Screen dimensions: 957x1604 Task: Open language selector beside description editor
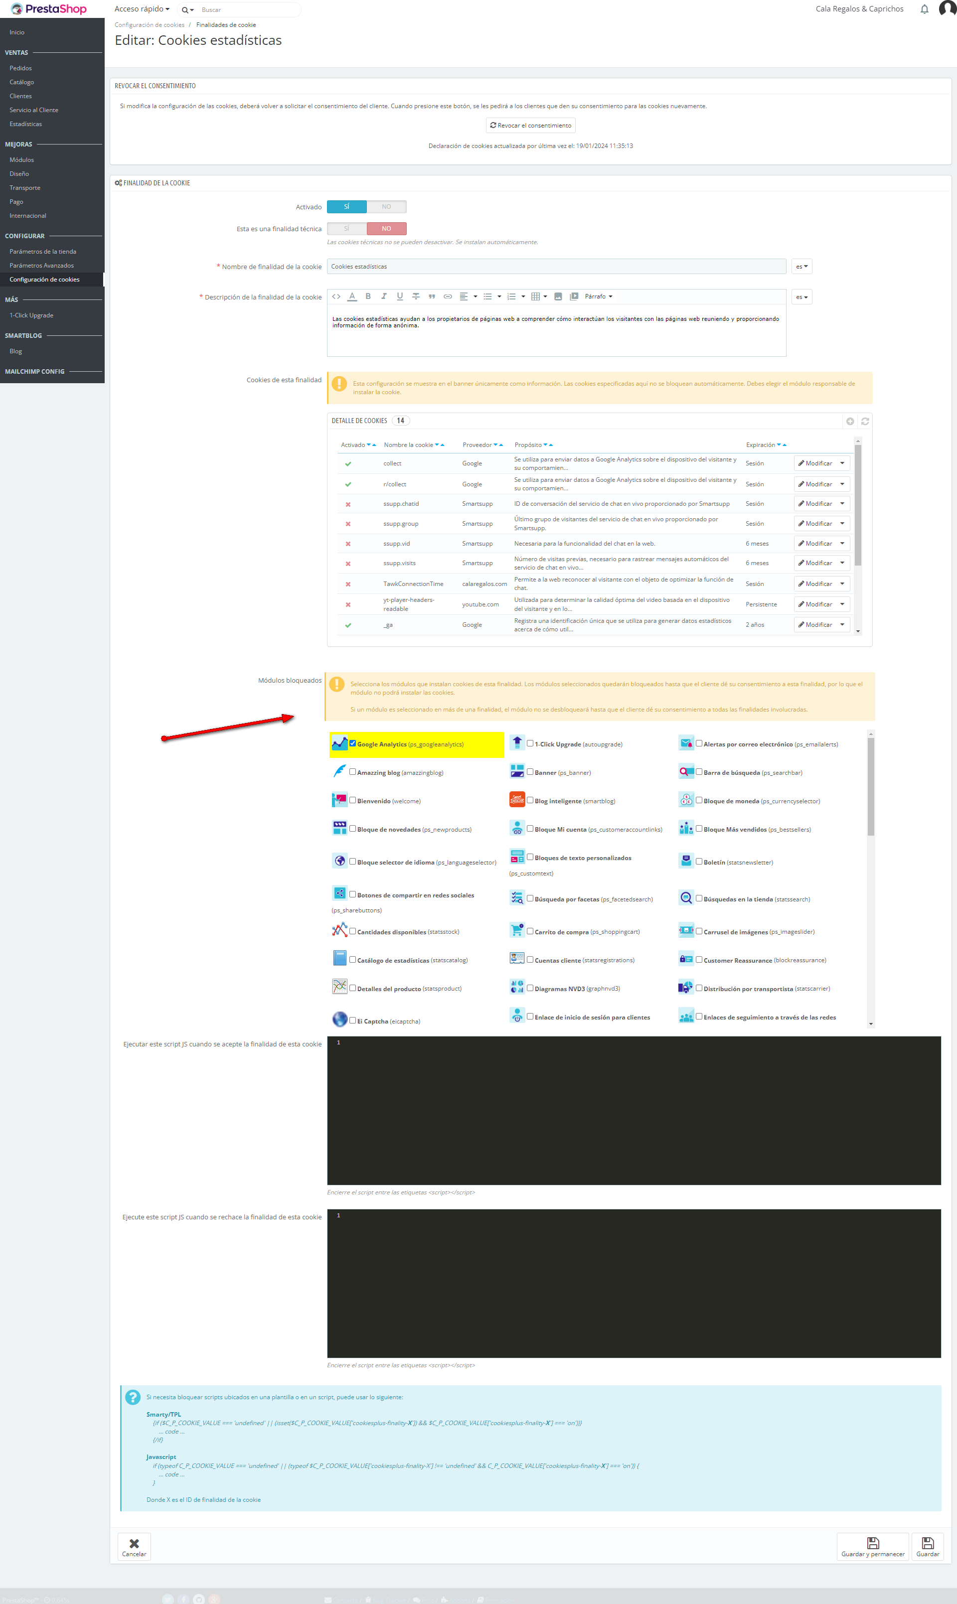coord(801,297)
